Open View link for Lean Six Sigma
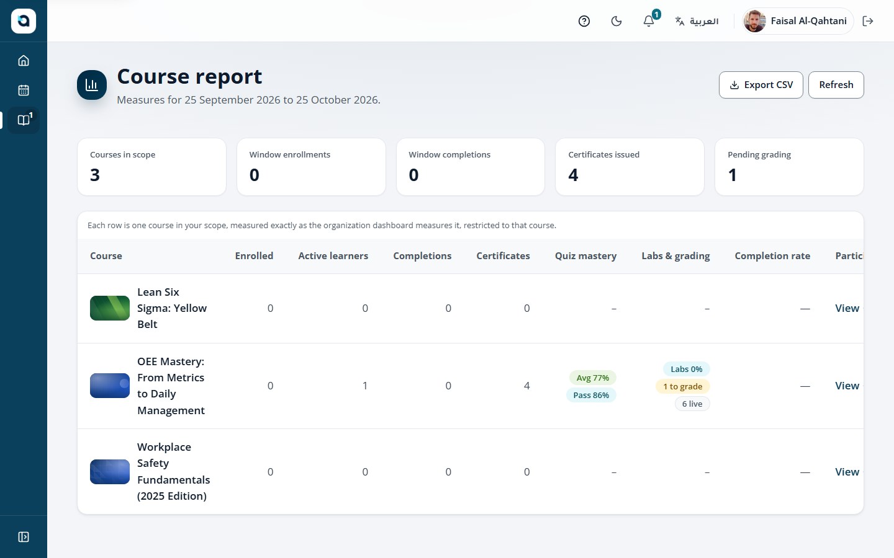Screen dimensions: 894x558 (x=847, y=308)
